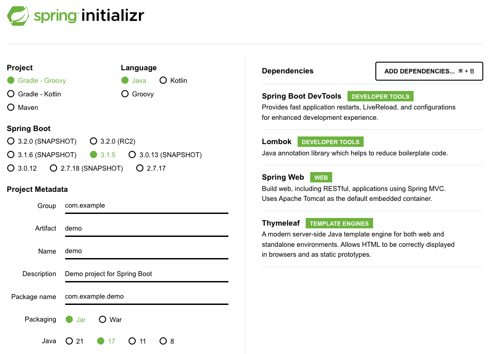Choose Gradle - Kotlin project type
This screenshot has height=354, width=490.
click(x=34, y=94)
